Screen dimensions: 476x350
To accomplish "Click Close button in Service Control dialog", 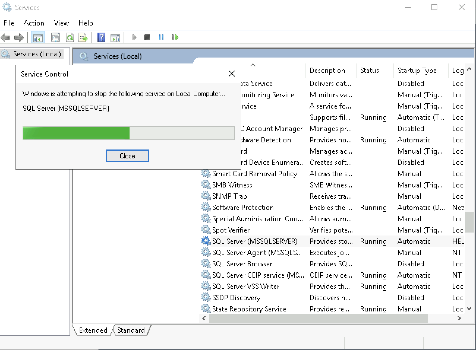I will coord(127,156).
